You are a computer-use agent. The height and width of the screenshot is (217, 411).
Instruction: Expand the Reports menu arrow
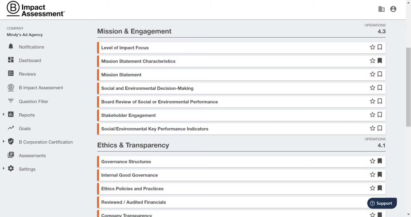coord(4,115)
